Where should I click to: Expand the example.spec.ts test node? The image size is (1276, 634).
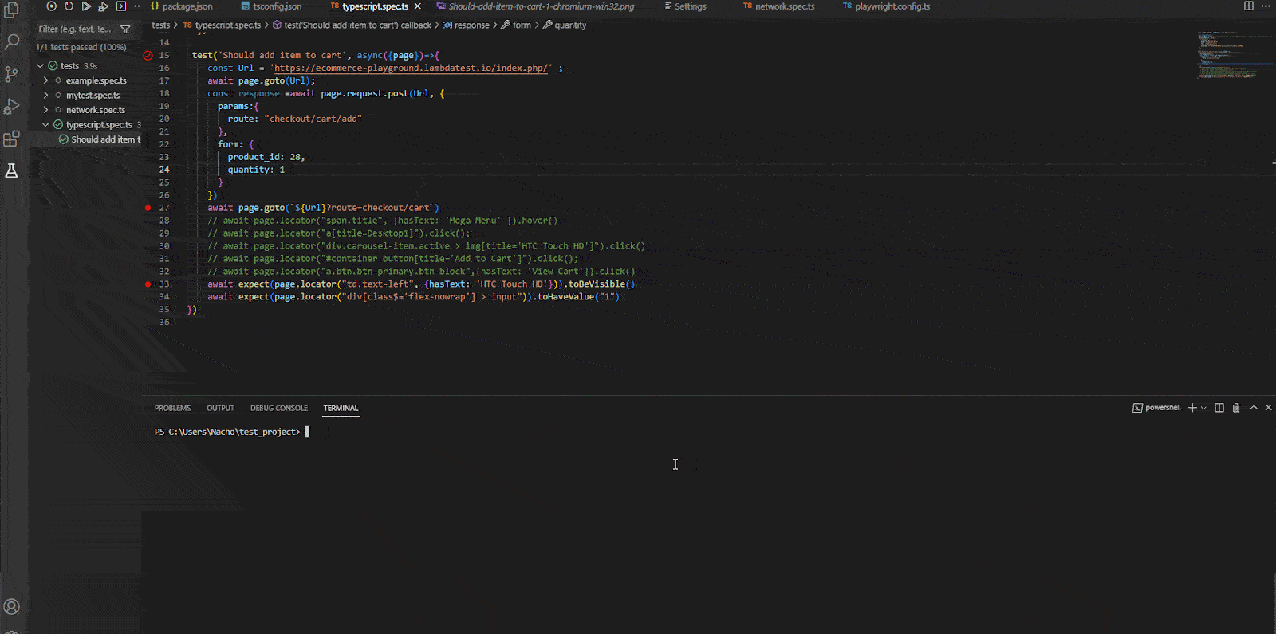[46, 80]
